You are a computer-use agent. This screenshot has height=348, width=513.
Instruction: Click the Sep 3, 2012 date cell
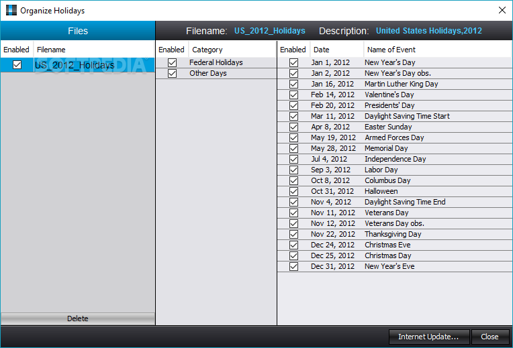tap(331, 170)
